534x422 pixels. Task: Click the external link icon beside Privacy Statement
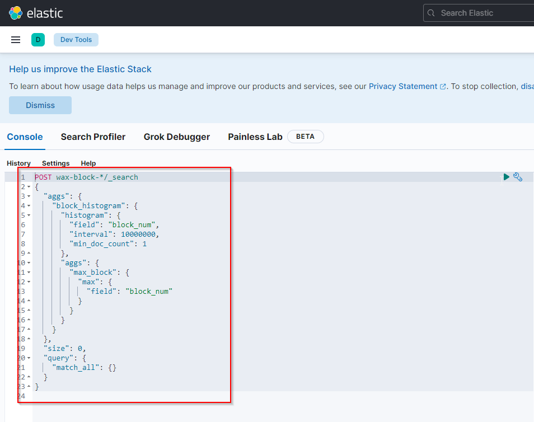click(443, 87)
